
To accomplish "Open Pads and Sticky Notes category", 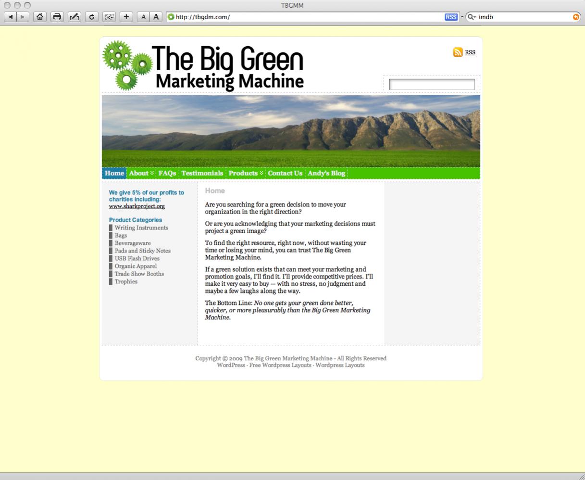I will 143,251.
